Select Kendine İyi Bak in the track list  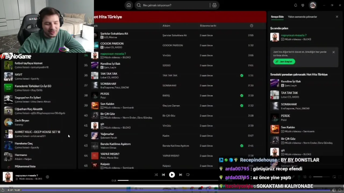pyautogui.click(x=110, y=64)
